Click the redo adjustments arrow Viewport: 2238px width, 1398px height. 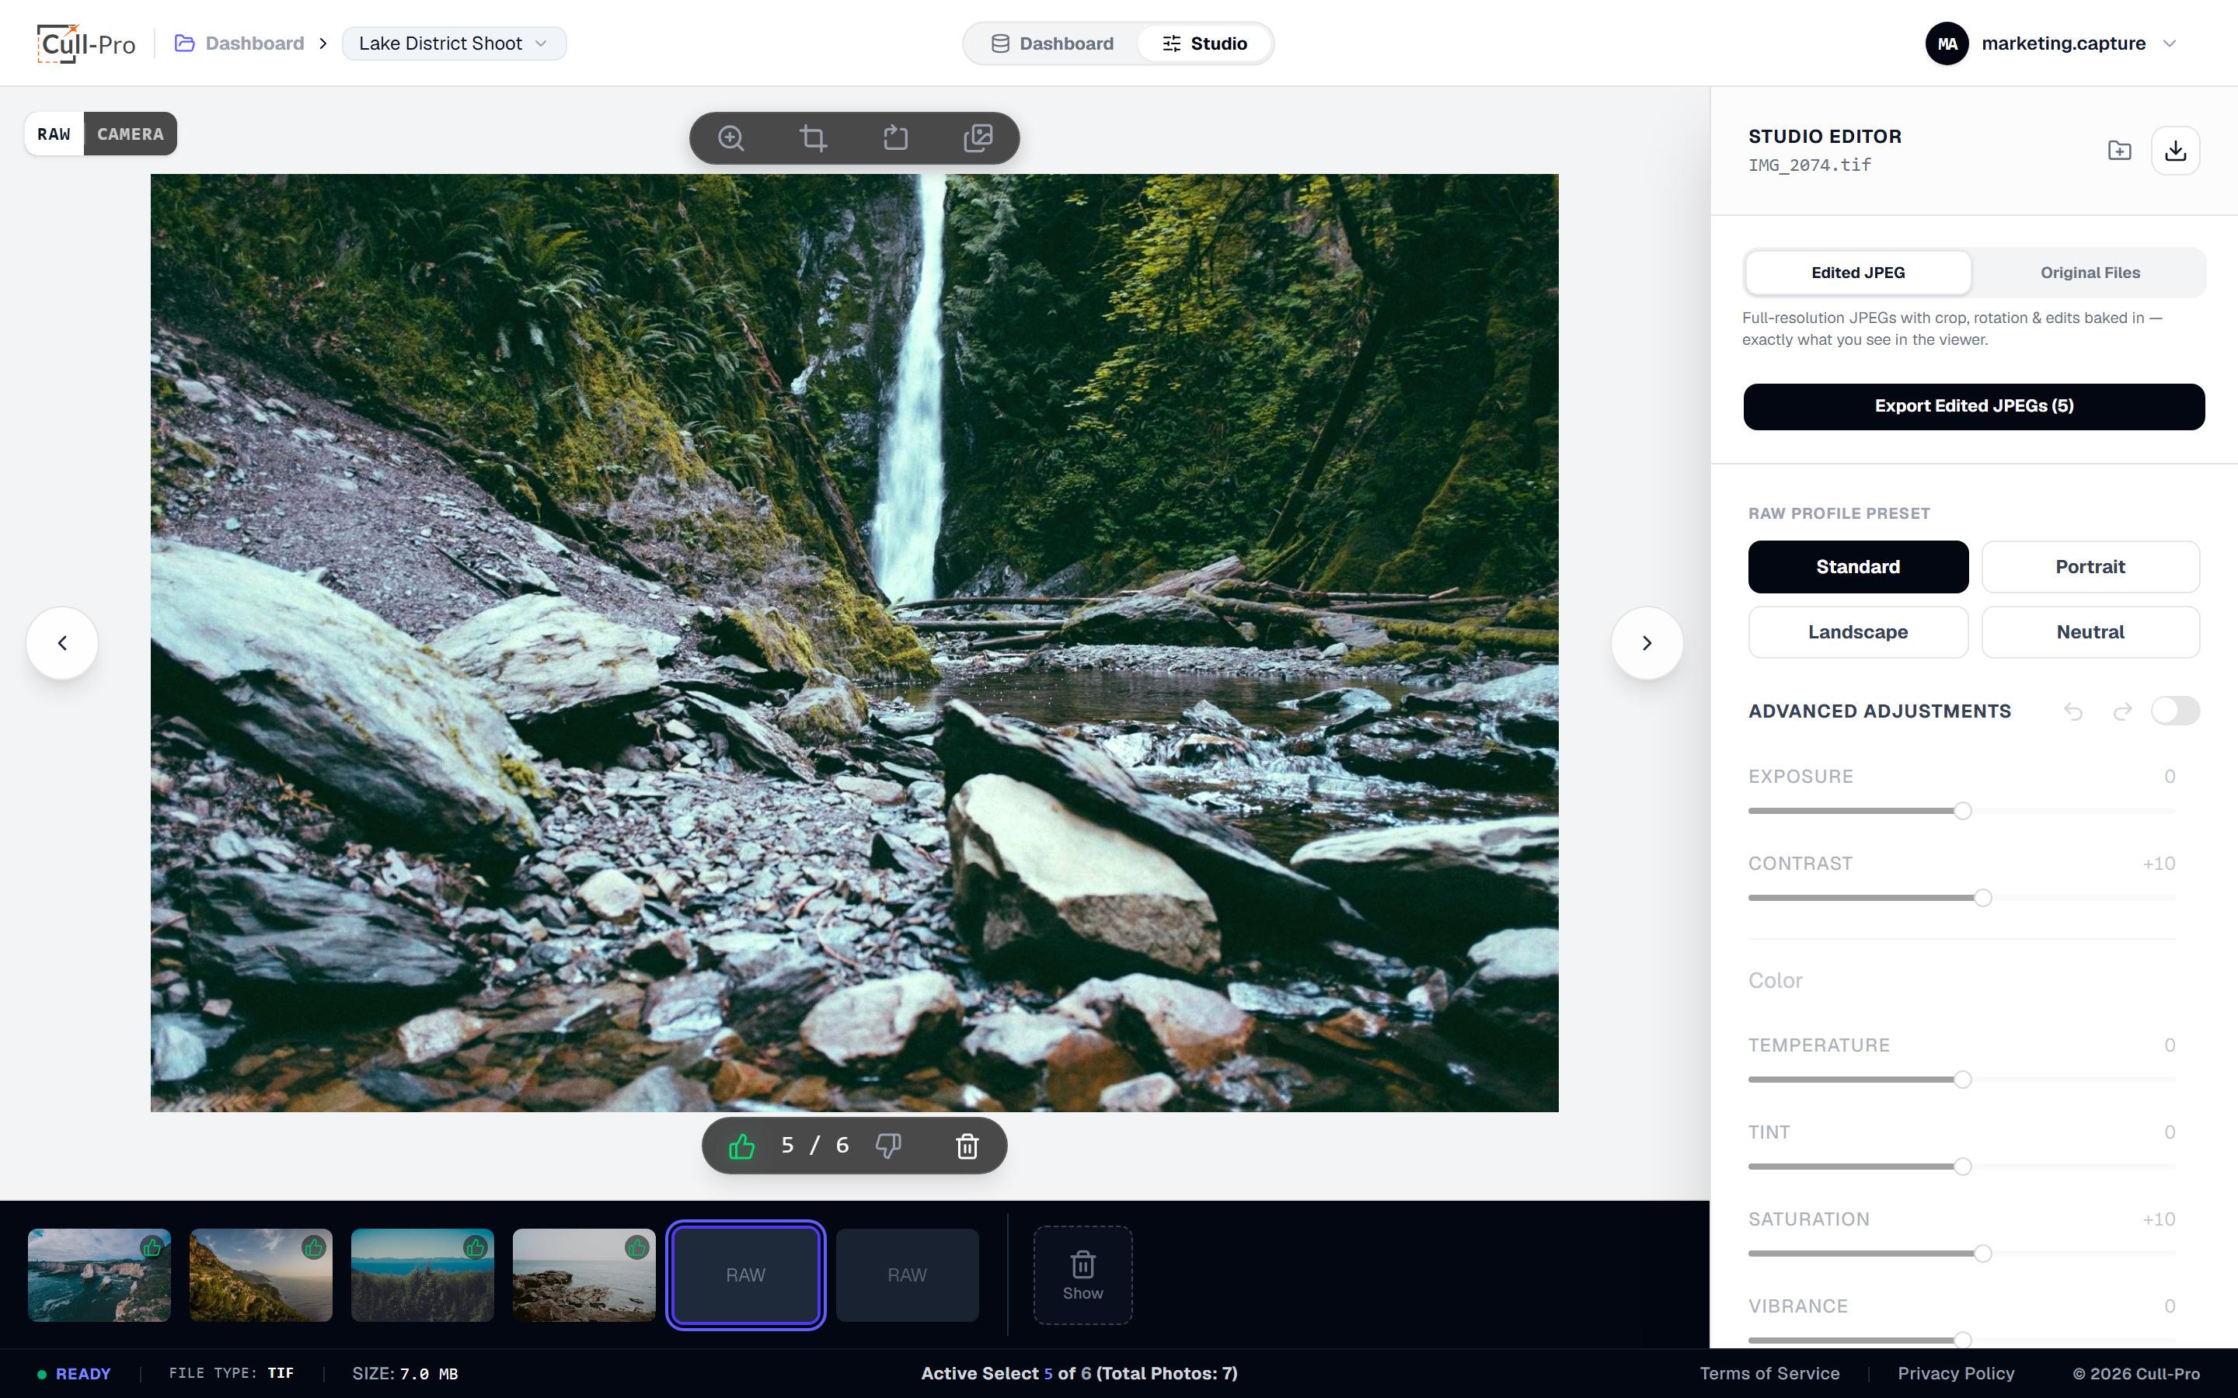click(x=2122, y=711)
